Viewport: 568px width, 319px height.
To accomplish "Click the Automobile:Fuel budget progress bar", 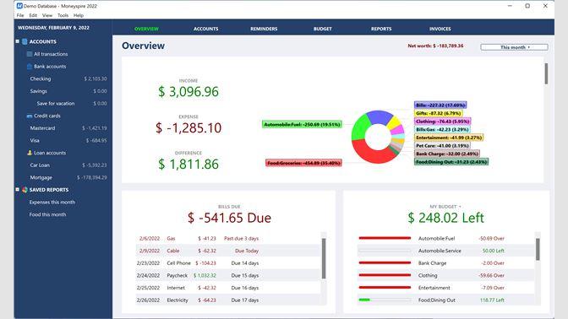I will click(385, 238).
